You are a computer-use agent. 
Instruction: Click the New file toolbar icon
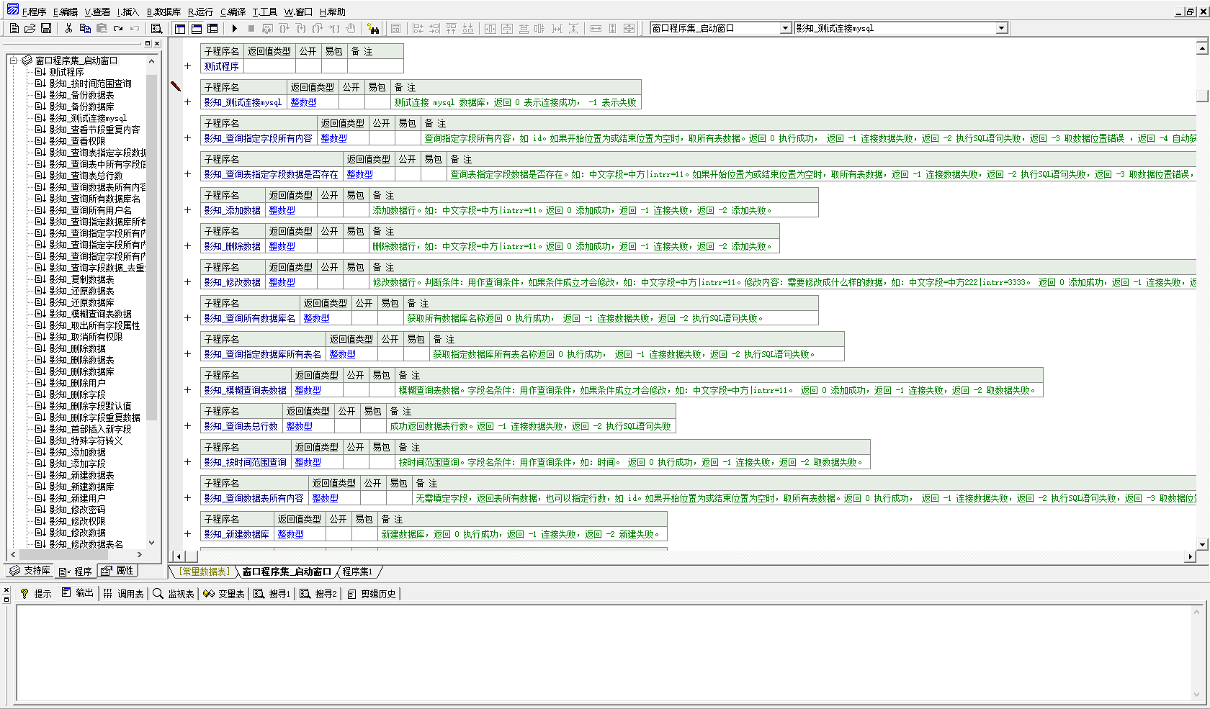pyautogui.click(x=14, y=29)
